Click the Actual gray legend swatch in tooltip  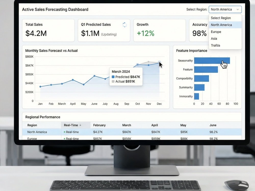coord(113,81)
